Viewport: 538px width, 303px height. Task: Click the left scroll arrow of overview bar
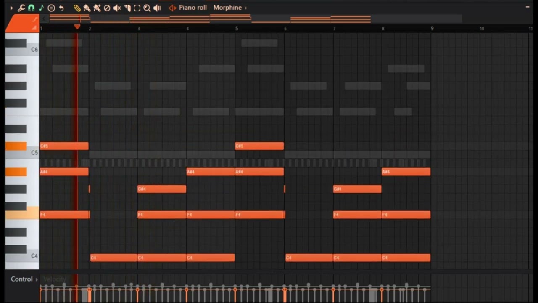click(45, 19)
